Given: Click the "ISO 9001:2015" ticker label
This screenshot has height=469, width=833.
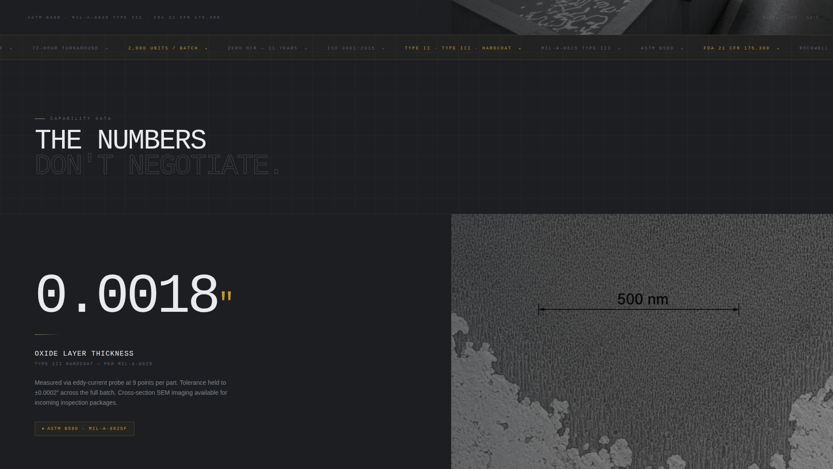Looking at the screenshot, I should [x=351, y=48].
